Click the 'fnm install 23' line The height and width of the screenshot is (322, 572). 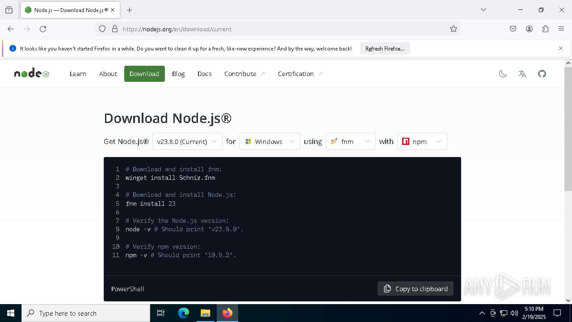tap(151, 203)
